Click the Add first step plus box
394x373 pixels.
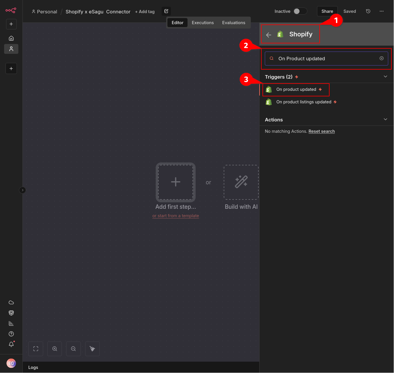click(176, 182)
